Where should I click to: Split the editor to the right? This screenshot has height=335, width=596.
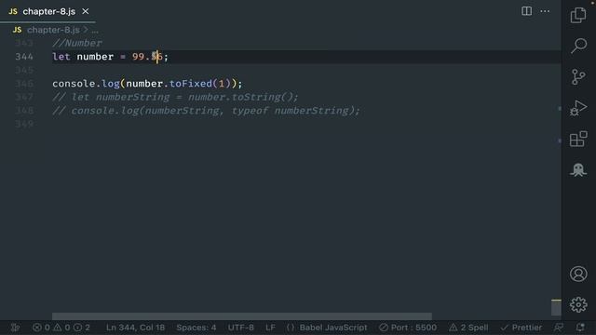click(x=526, y=11)
